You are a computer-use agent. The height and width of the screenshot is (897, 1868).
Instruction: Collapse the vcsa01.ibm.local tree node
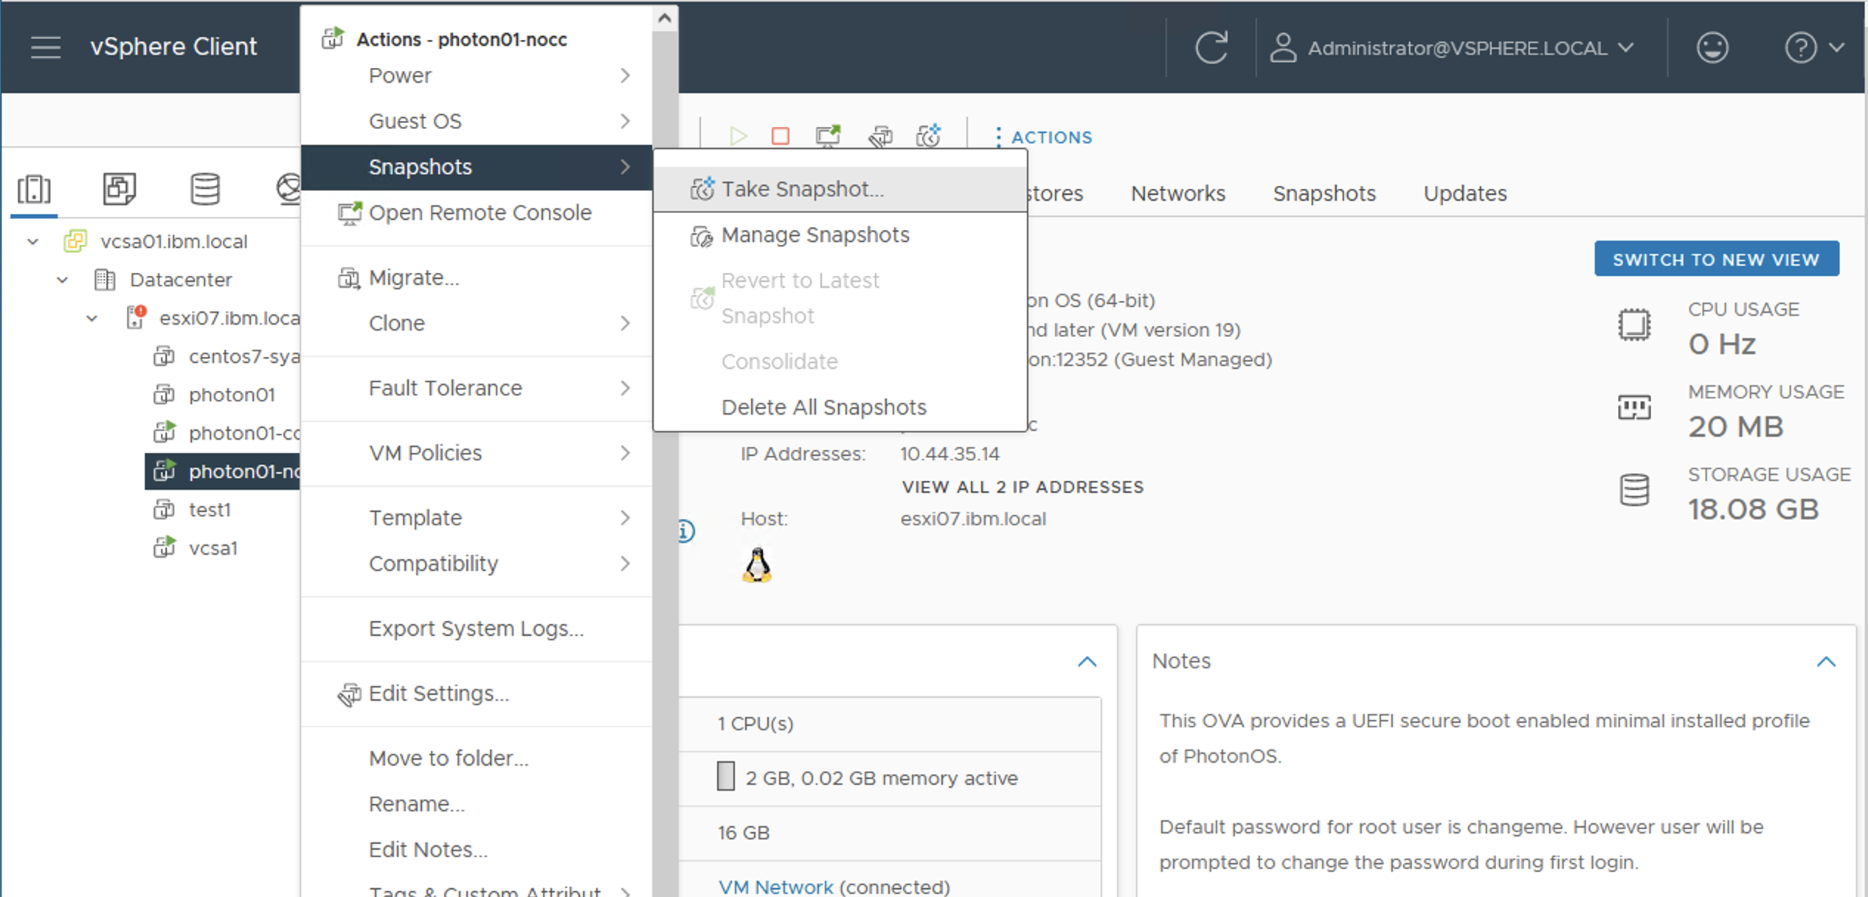pos(33,242)
